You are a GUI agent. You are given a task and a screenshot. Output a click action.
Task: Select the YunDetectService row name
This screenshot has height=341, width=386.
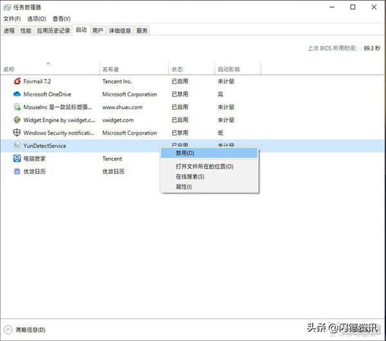coord(44,146)
